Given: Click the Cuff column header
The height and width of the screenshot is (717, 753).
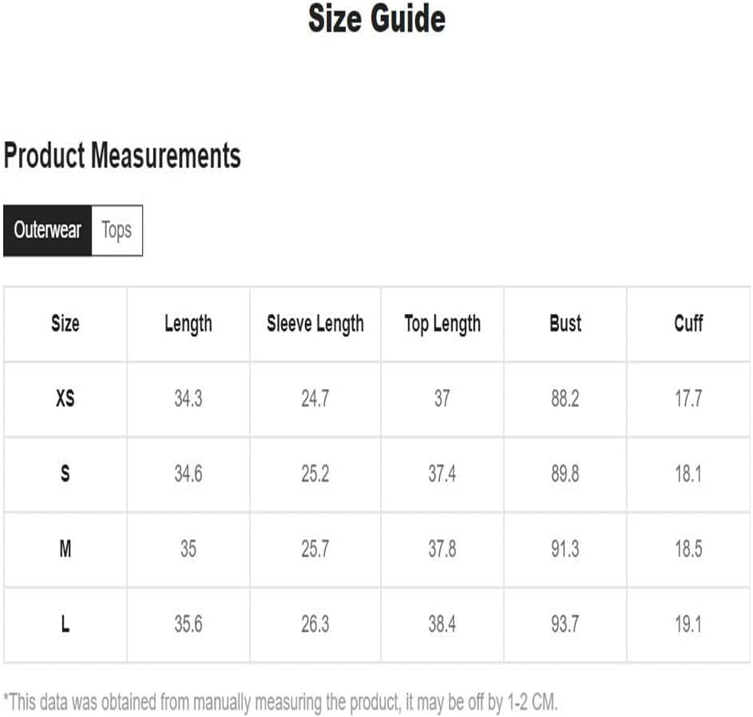Looking at the screenshot, I should pyautogui.click(x=688, y=323).
